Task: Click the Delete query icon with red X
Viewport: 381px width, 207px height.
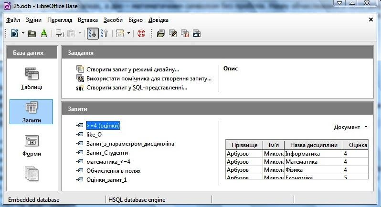Action: pyautogui.click(x=185, y=33)
